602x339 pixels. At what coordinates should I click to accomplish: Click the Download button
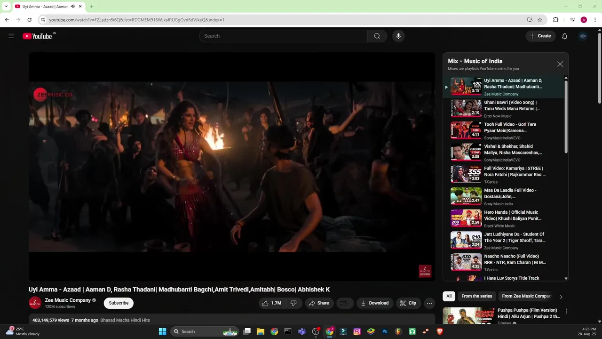point(374,303)
